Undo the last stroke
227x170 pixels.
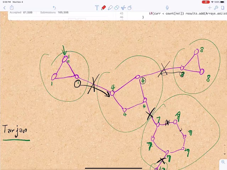pos(54,8)
